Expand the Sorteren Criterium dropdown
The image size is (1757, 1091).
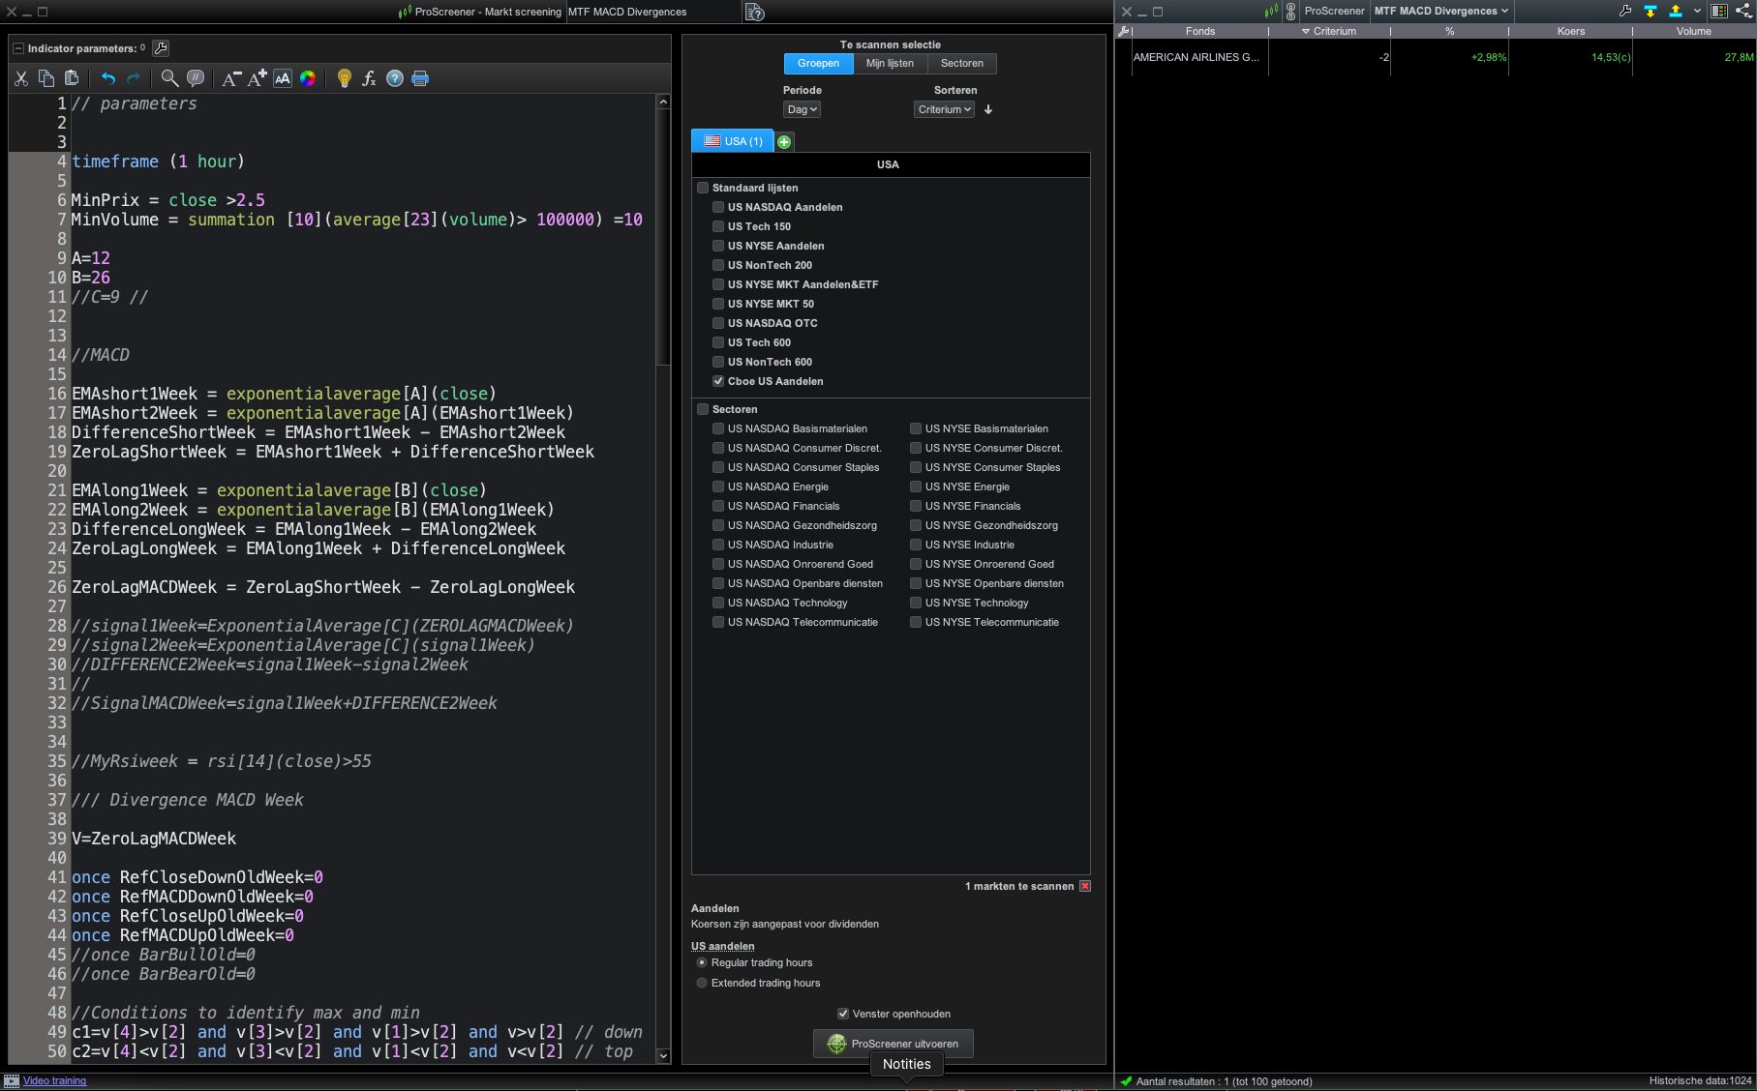944,109
